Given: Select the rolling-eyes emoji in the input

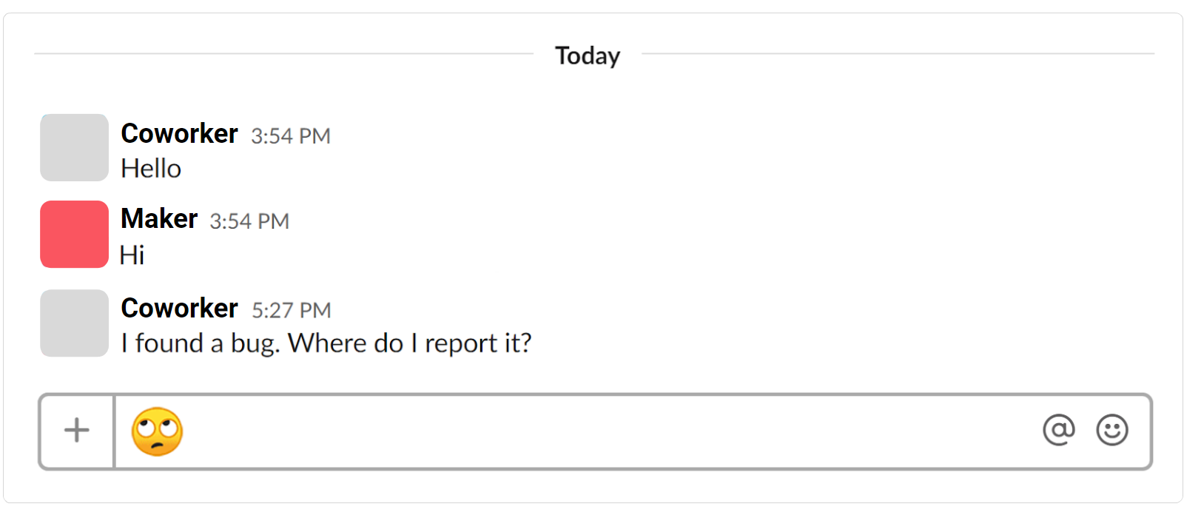Looking at the screenshot, I should 156,432.
